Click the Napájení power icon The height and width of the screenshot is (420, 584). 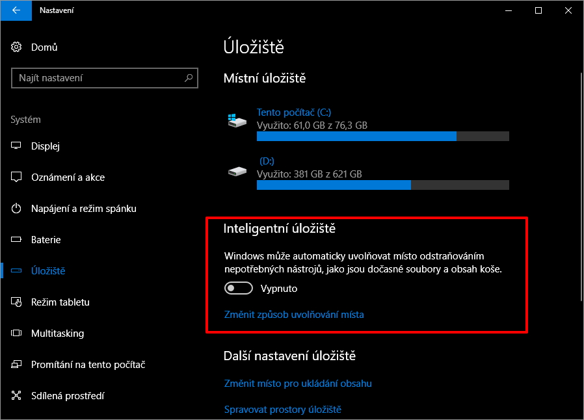(x=17, y=209)
